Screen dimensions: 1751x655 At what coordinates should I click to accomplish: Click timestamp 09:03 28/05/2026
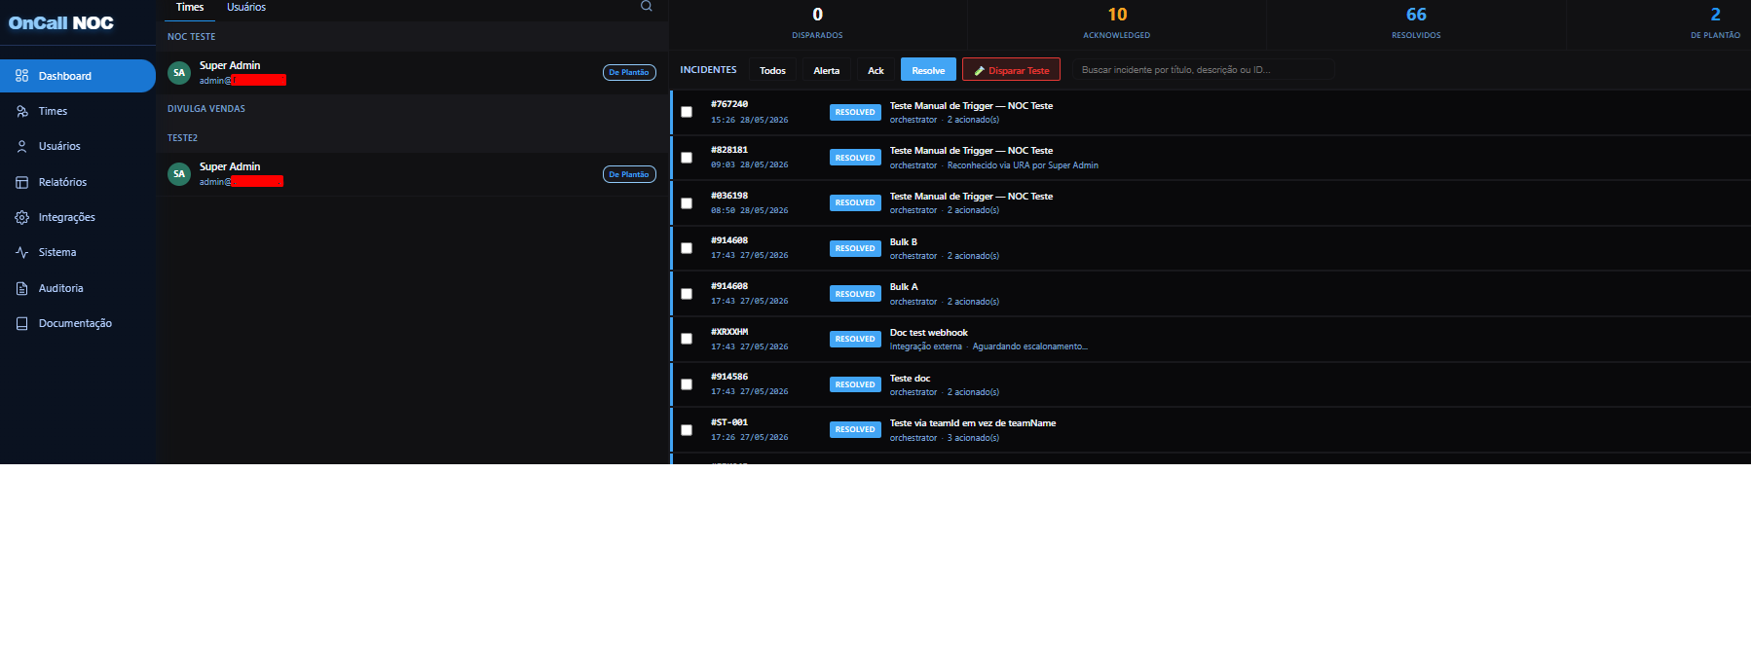click(x=750, y=165)
